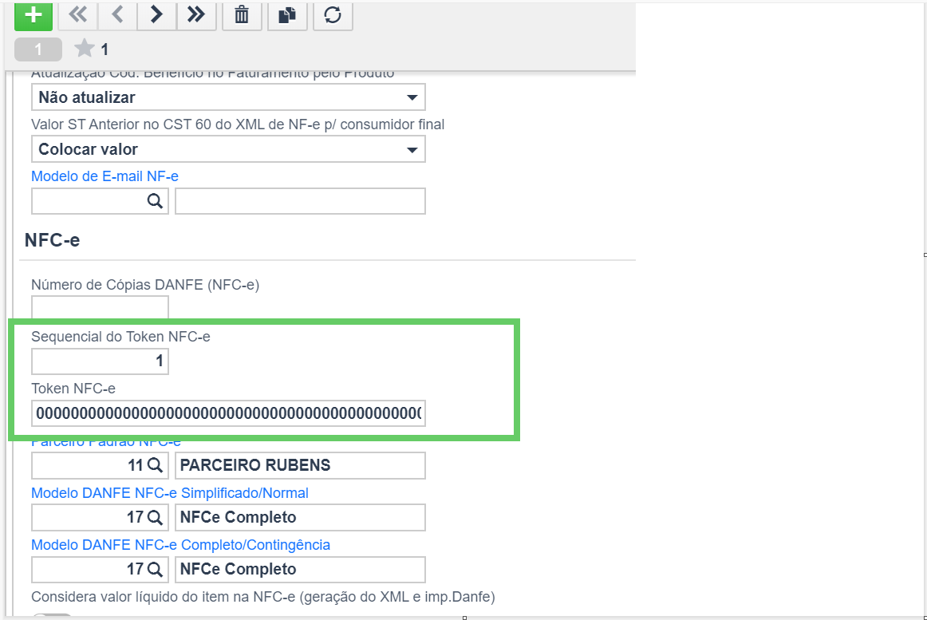The height and width of the screenshot is (620, 927).
Task: Delete the current record with trash icon
Action: [242, 15]
